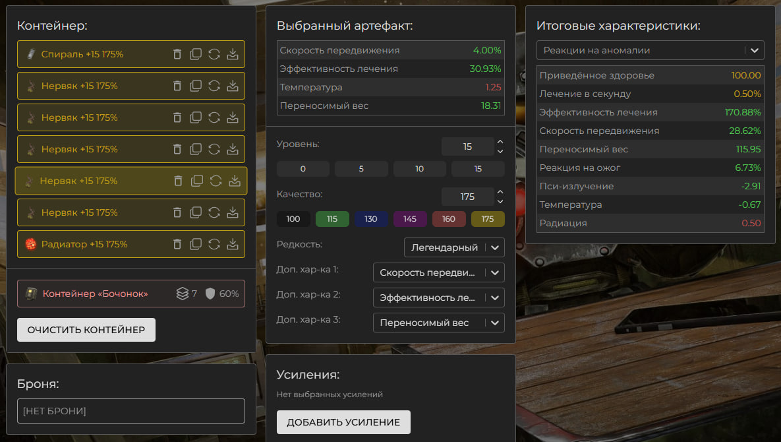
Task: Click the Радиация 0.50 row
Action: tap(650, 223)
